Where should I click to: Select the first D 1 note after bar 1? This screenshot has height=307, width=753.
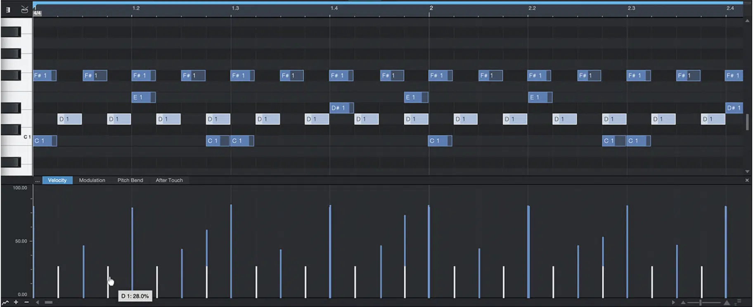pos(69,119)
